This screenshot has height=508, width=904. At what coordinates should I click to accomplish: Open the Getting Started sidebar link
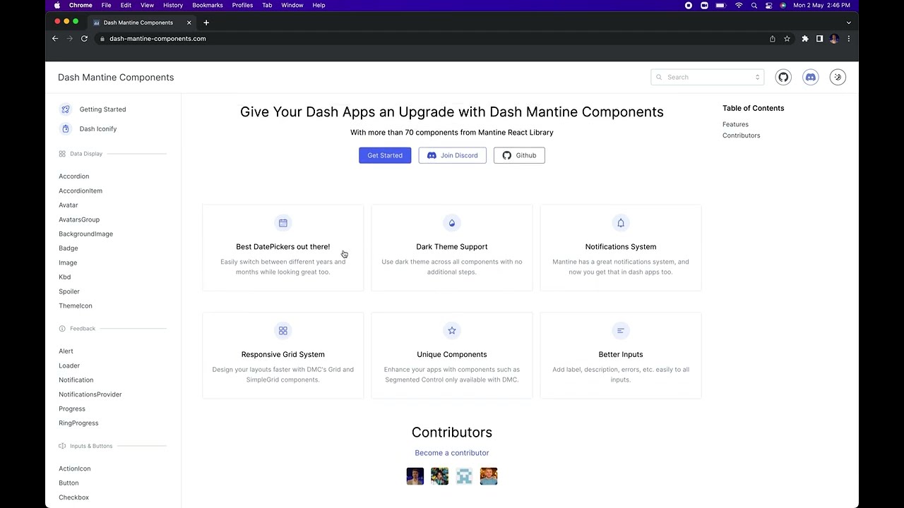[x=102, y=109]
